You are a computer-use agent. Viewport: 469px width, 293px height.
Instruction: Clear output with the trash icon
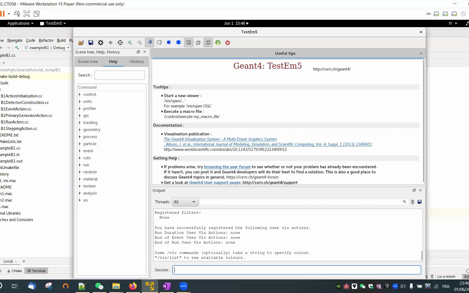click(x=413, y=202)
